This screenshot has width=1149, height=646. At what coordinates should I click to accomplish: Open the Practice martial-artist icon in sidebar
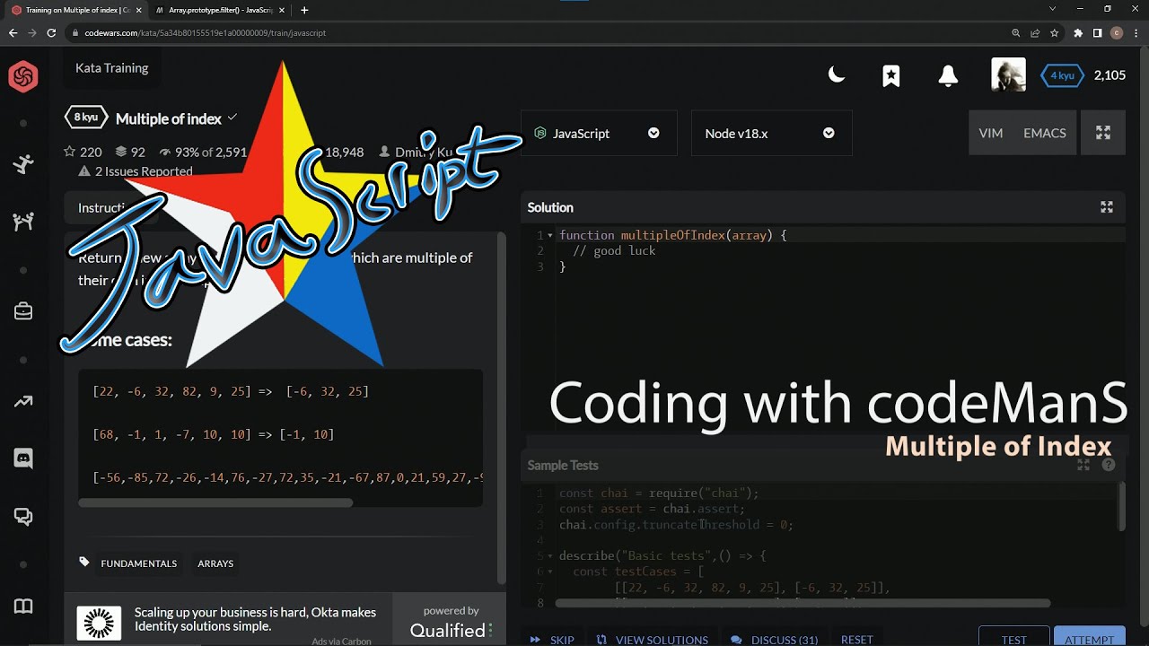tap(23, 163)
